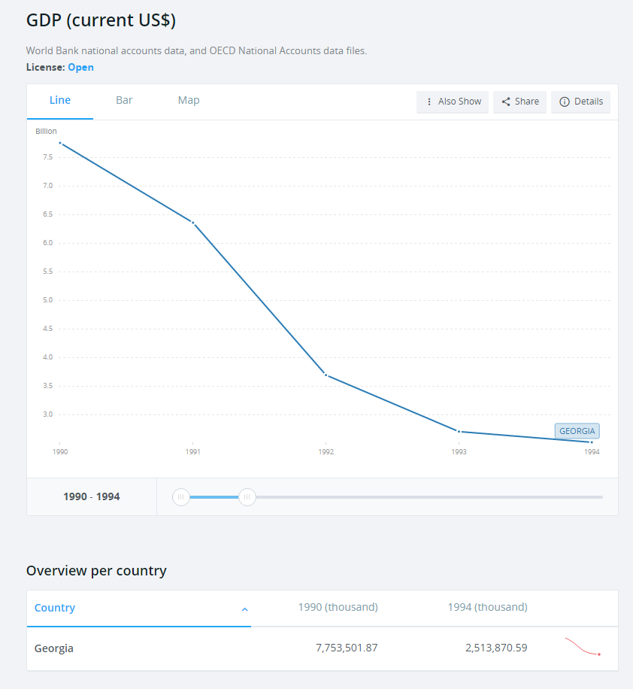This screenshot has width=633, height=689.
Task: Open the Georgia country row
Action: tap(54, 648)
